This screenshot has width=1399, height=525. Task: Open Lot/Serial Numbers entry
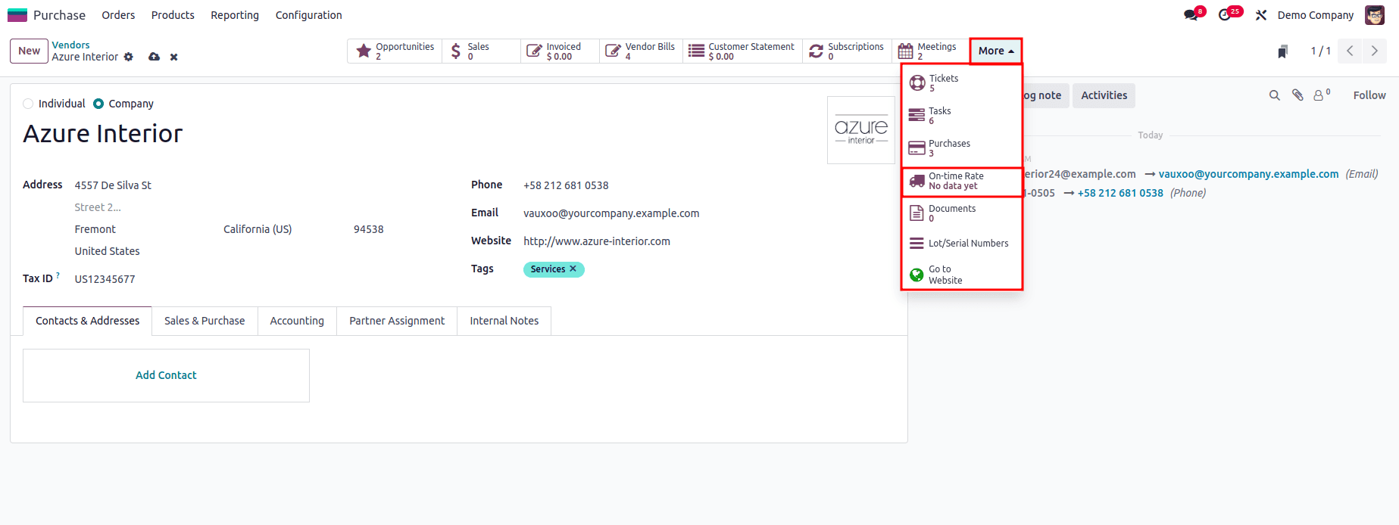[x=962, y=244]
